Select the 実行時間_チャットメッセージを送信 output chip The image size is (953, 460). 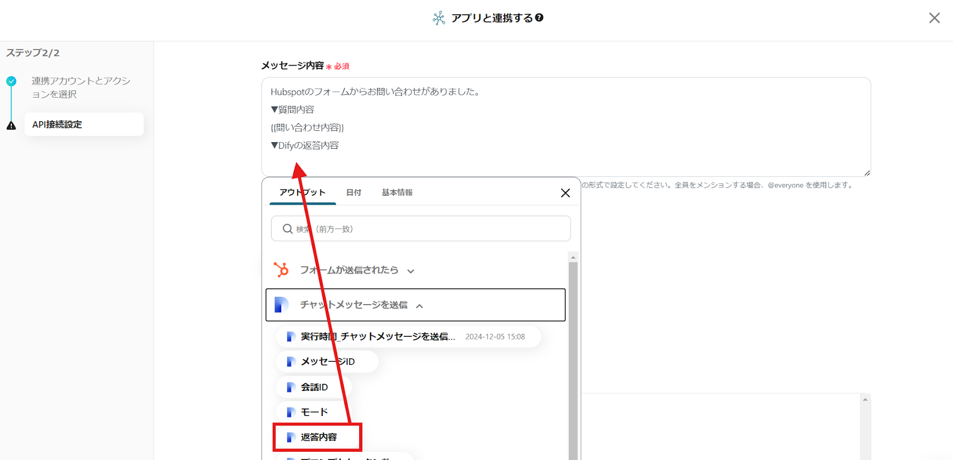click(x=408, y=336)
